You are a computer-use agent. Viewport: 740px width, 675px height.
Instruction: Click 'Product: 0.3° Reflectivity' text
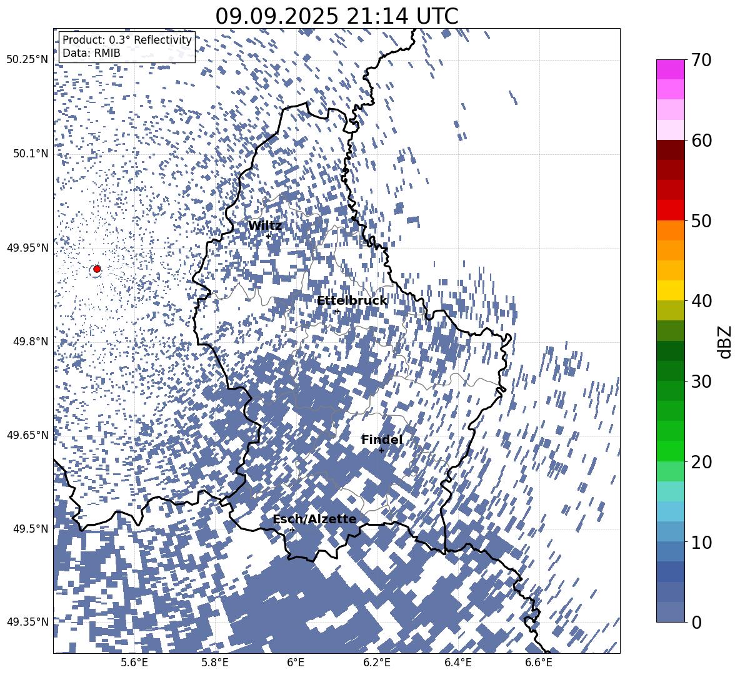point(127,39)
